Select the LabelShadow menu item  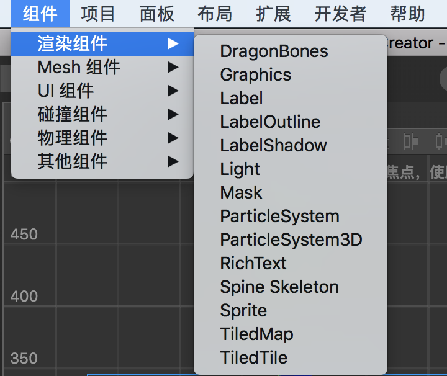pos(273,146)
